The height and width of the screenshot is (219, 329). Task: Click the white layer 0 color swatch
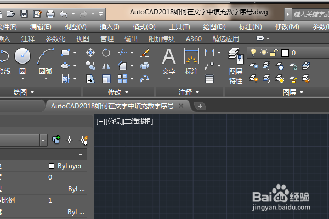coord(285,53)
